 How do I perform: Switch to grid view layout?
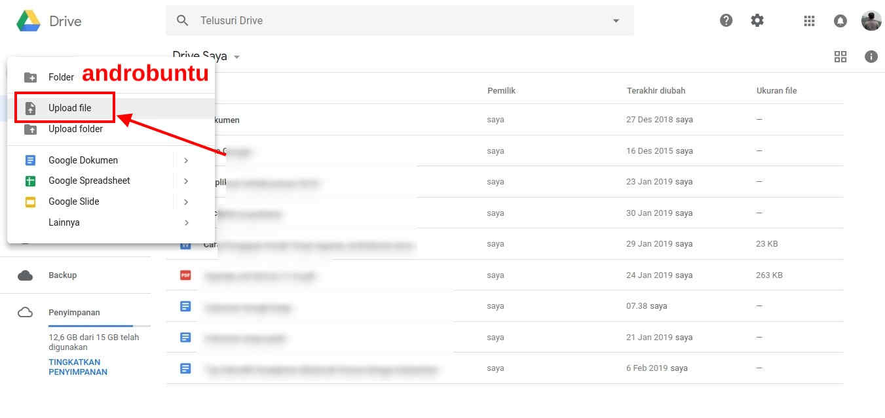click(x=840, y=56)
